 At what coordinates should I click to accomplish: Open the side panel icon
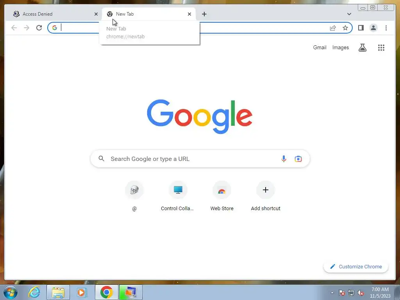click(361, 28)
